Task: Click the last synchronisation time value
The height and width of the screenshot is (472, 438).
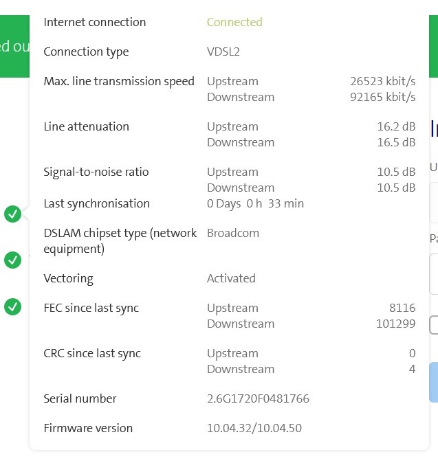Action: coord(255,203)
